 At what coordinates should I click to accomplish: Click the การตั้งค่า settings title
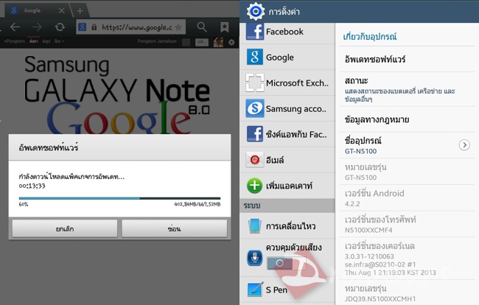pos(284,12)
